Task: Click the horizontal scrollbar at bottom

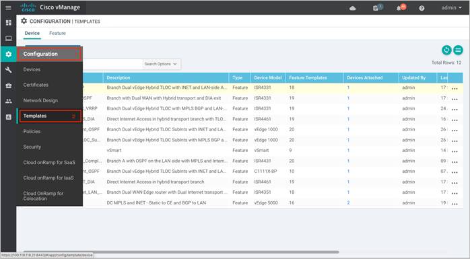Action: click(x=181, y=252)
